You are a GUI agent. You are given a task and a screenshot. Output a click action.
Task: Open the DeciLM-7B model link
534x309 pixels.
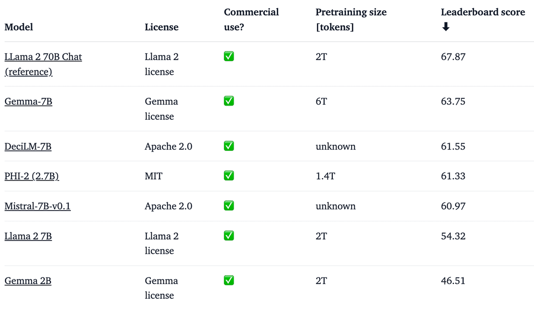click(28, 146)
